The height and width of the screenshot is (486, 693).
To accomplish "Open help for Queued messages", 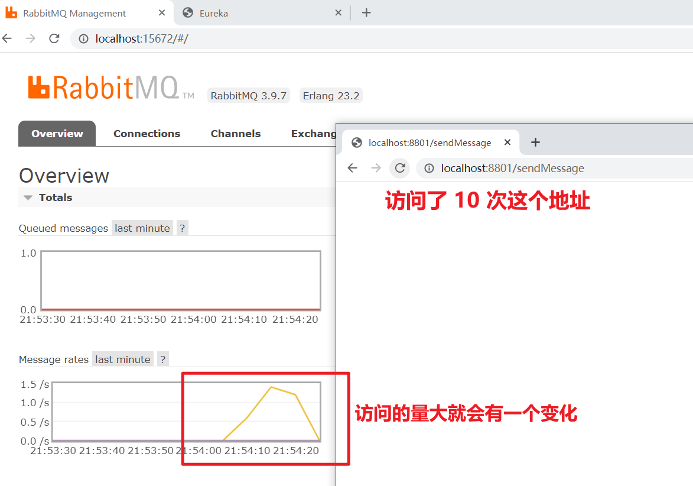I will (182, 228).
